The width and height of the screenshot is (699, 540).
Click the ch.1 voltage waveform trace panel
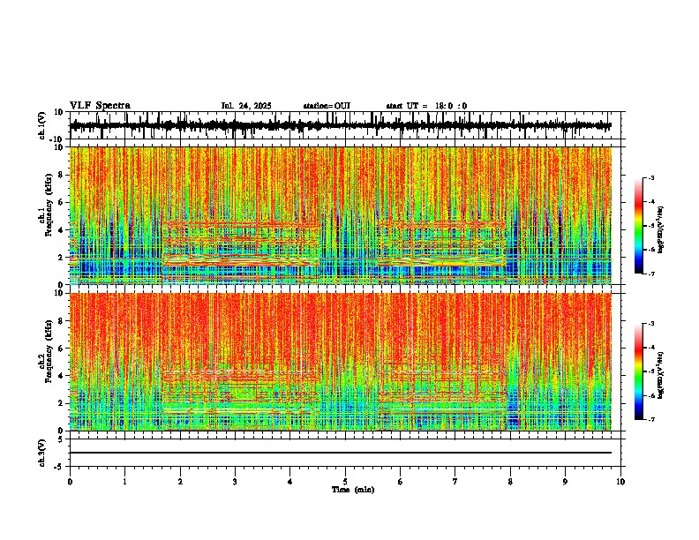click(345, 125)
